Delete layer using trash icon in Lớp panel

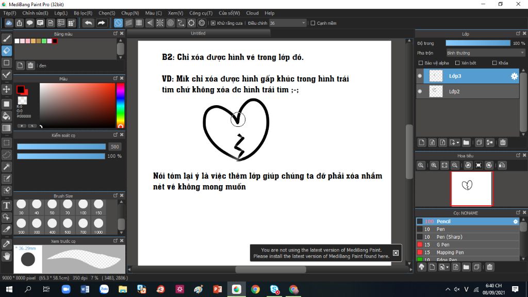(x=503, y=142)
